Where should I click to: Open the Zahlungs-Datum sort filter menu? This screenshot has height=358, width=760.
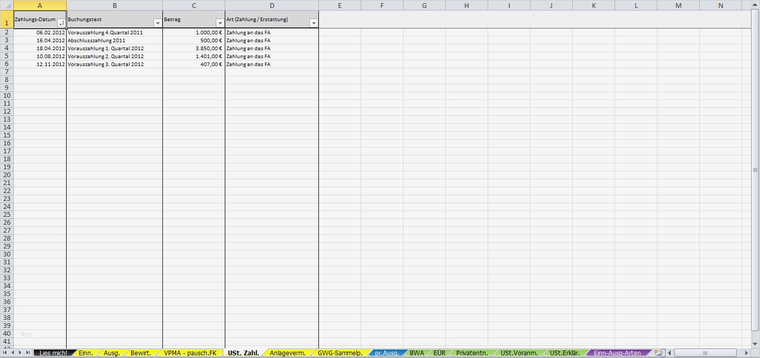[62, 22]
